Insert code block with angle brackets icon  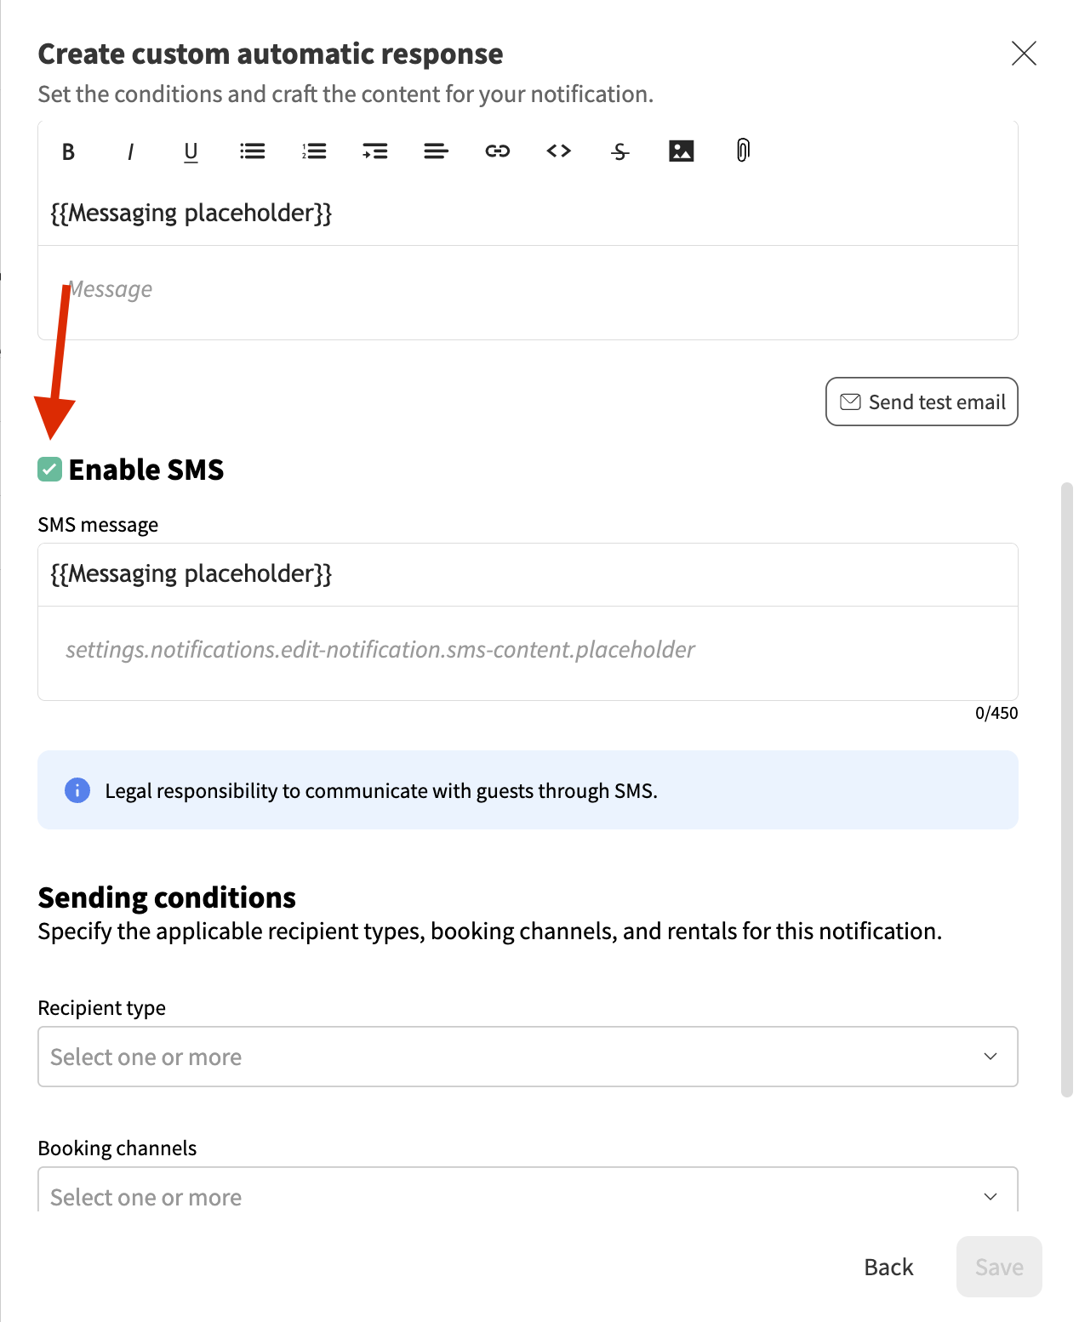[x=559, y=151]
